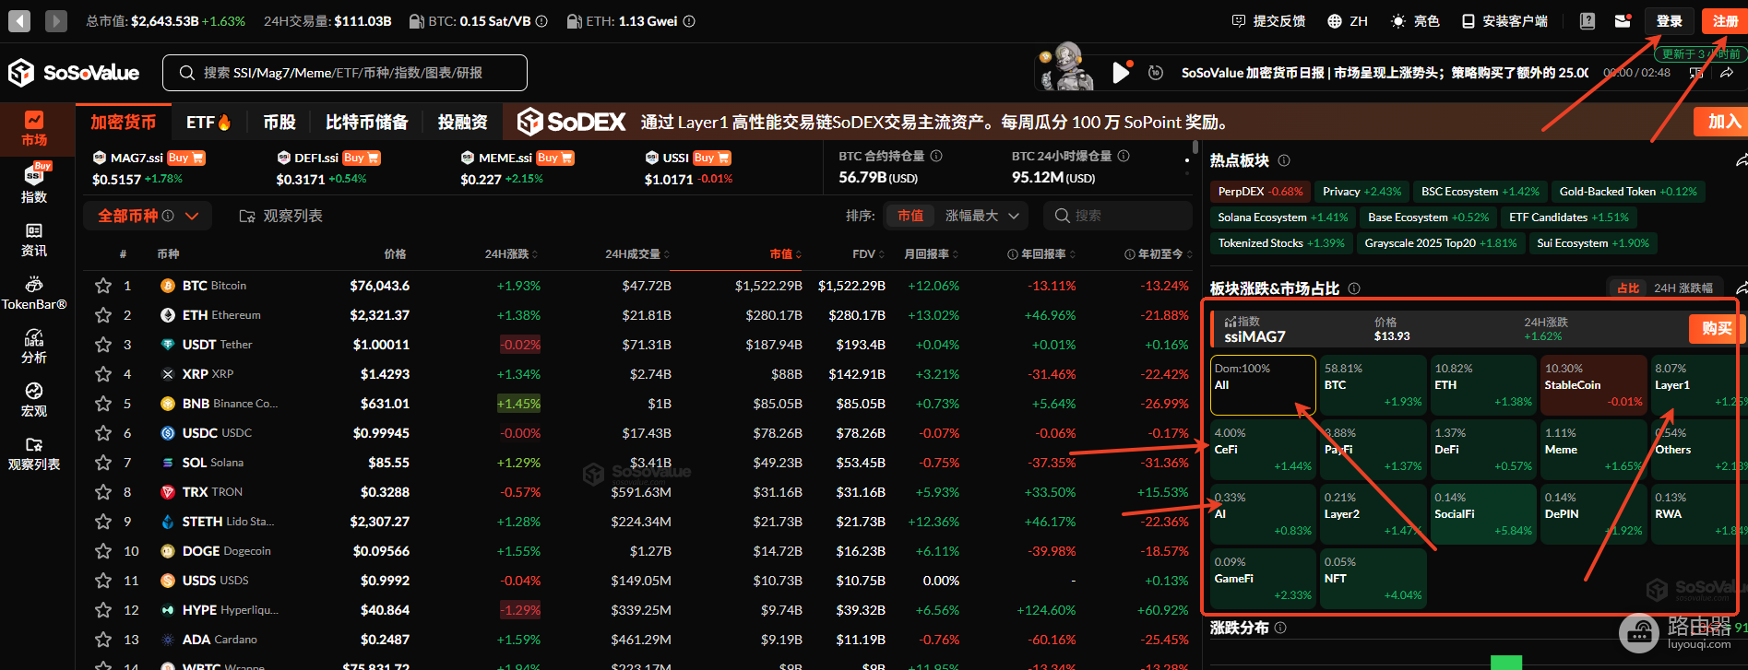This screenshot has height=670, width=1748.
Task: Click the 登录 login button
Action: [1669, 21]
